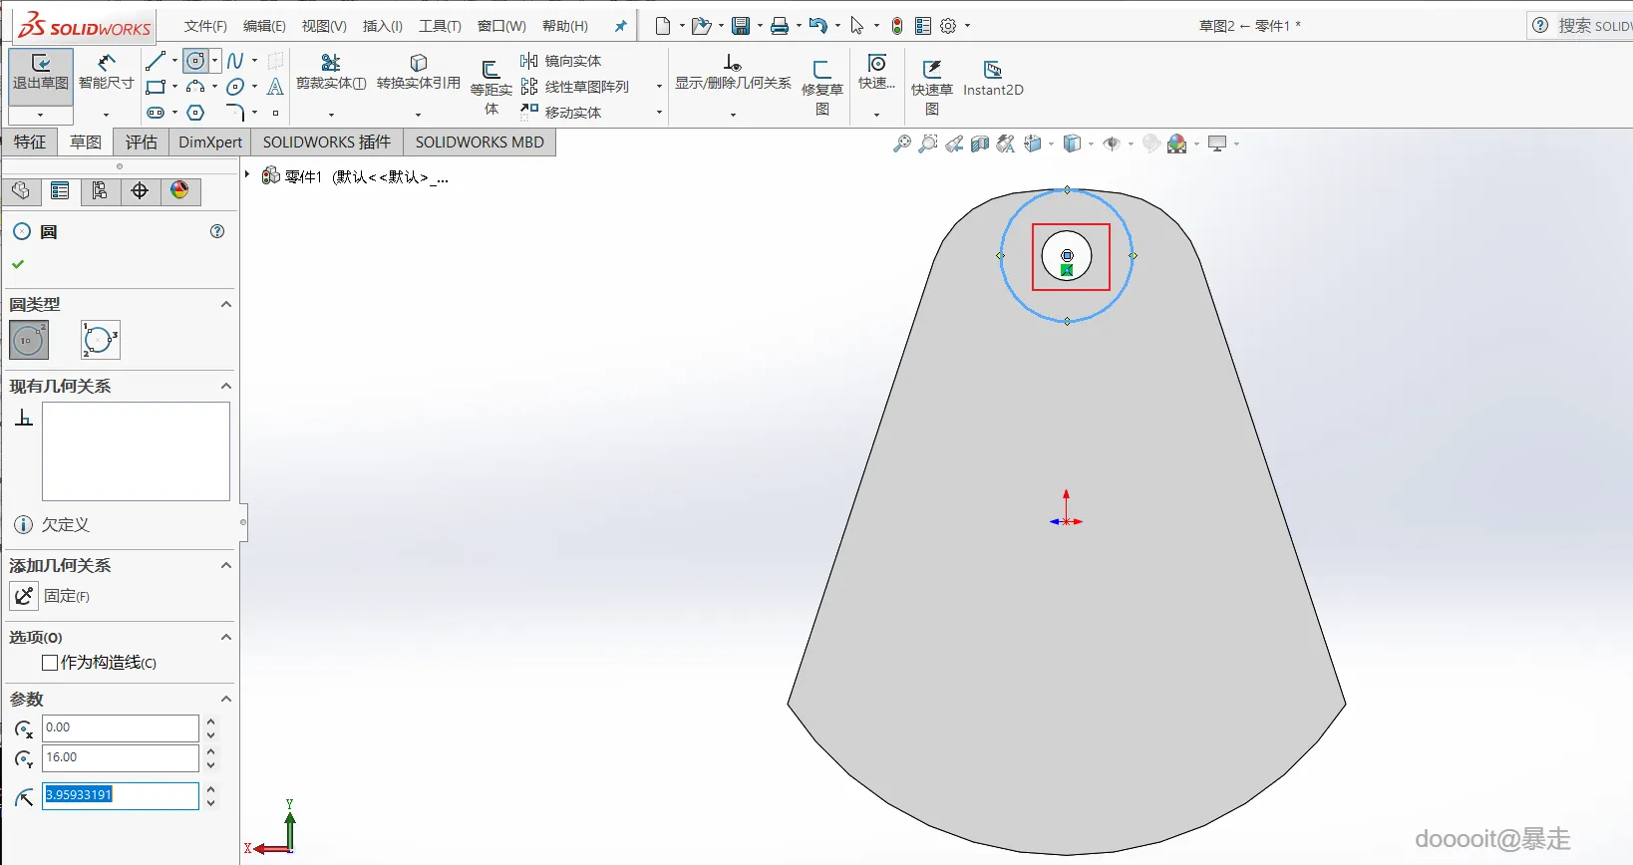Click the Smart Dimension (智能尺寸) tool
The width and height of the screenshot is (1633, 865).
tap(106, 72)
